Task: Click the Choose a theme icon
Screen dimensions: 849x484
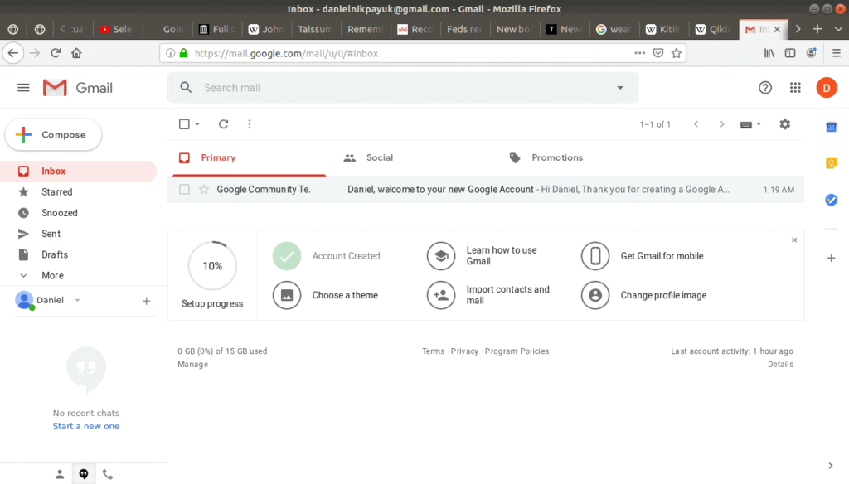Action: (287, 295)
